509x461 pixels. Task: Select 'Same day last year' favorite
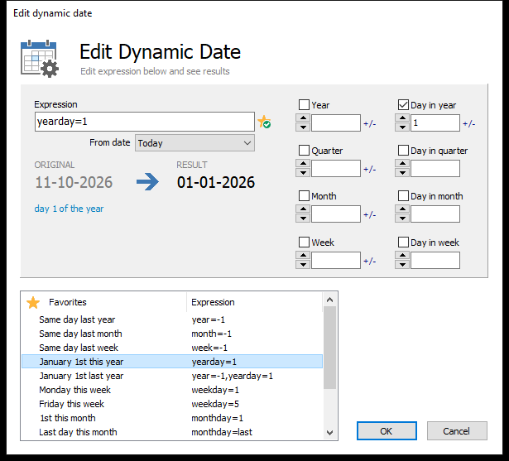pyautogui.click(x=172, y=319)
